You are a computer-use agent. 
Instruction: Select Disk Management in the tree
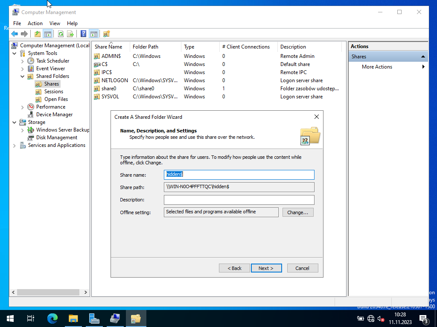[56, 138]
